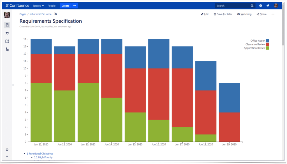Viewport: 287px width, 164px height.
Task: Open the page tree icon in left sidebar
Action: (7, 49)
